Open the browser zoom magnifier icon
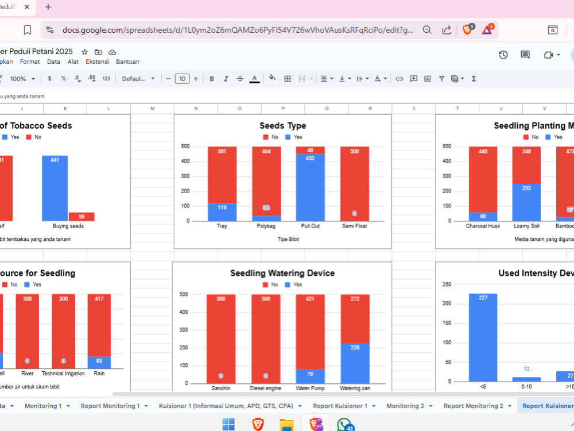The height and width of the screenshot is (431, 574). coord(427,30)
